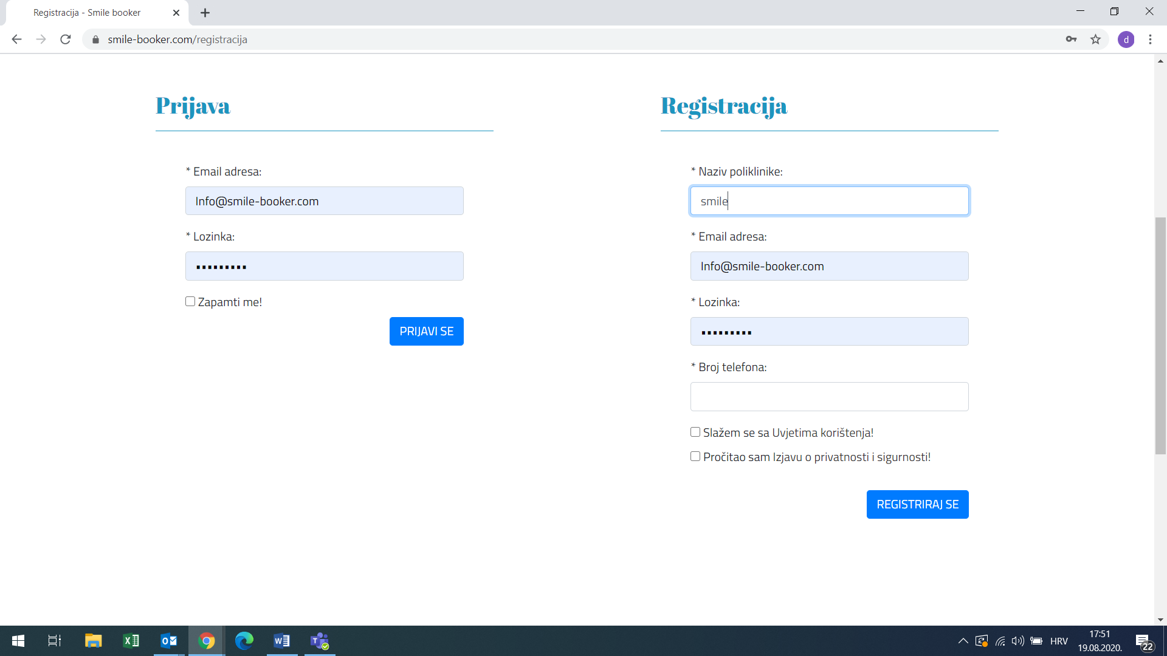The image size is (1167, 656).
Task: Open new browser tab plus icon
Action: coord(205,13)
